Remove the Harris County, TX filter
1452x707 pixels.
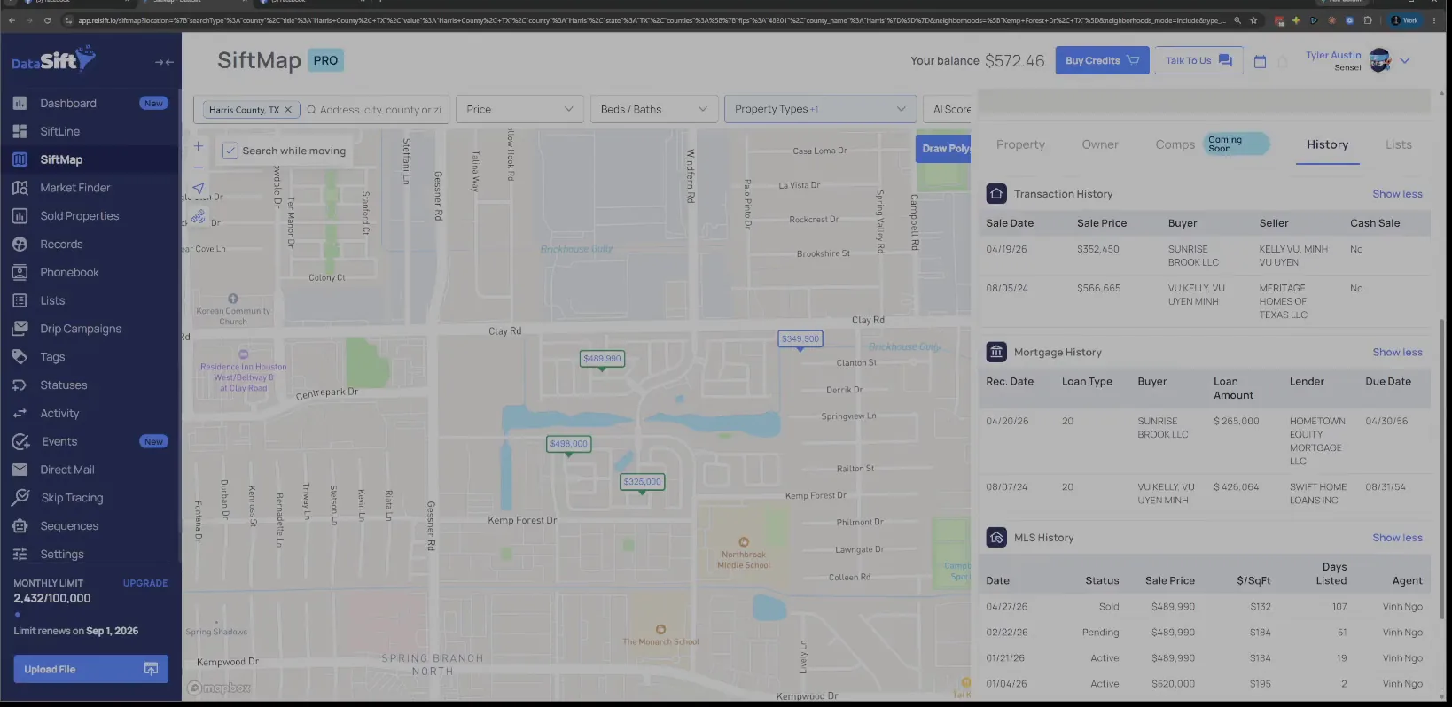click(x=287, y=110)
